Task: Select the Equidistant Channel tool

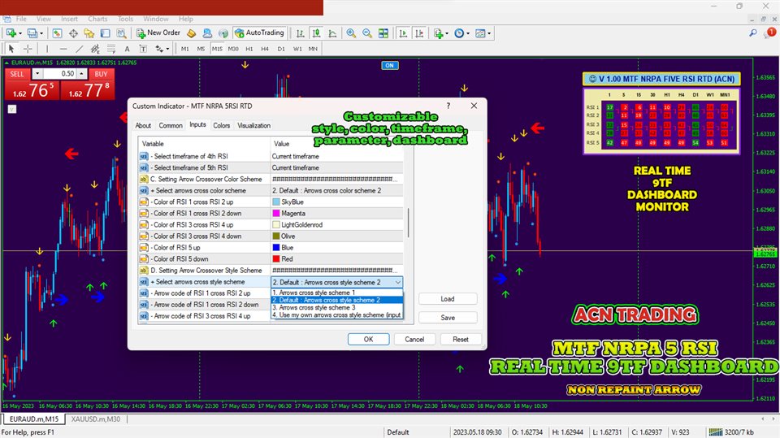Action: click(x=95, y=49)
